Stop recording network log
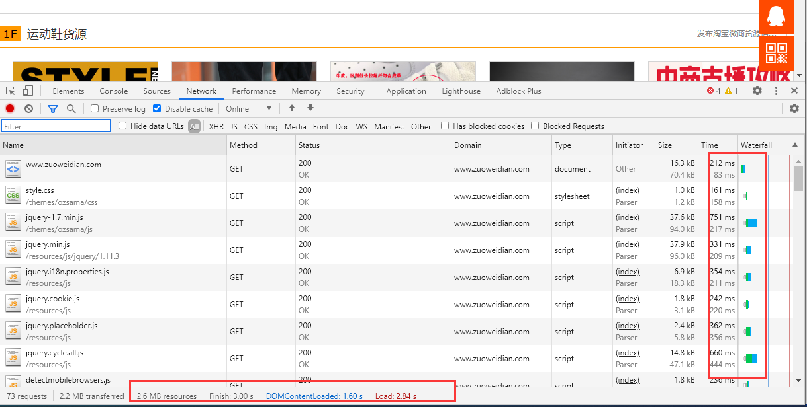The height and width of the screenshot is (407, 807). [x=10, y=108]
